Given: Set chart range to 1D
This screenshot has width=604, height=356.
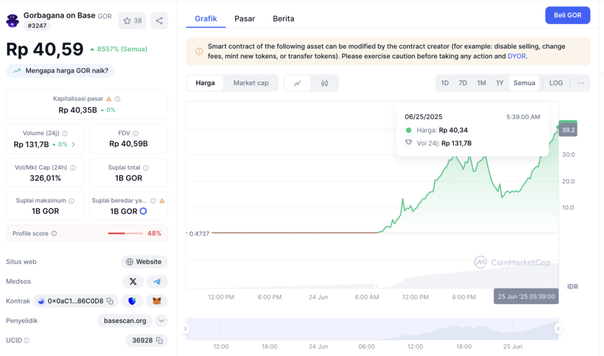Looking at the screenshot, I should point(445,83).
